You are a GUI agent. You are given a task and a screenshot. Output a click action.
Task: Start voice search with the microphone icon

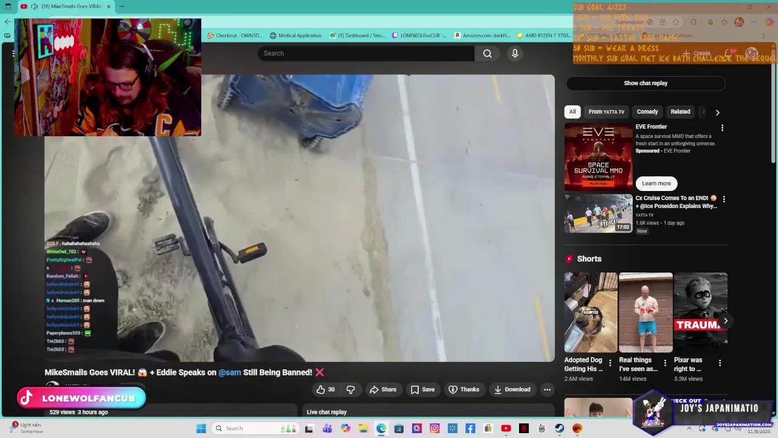(x=515, y=54)
